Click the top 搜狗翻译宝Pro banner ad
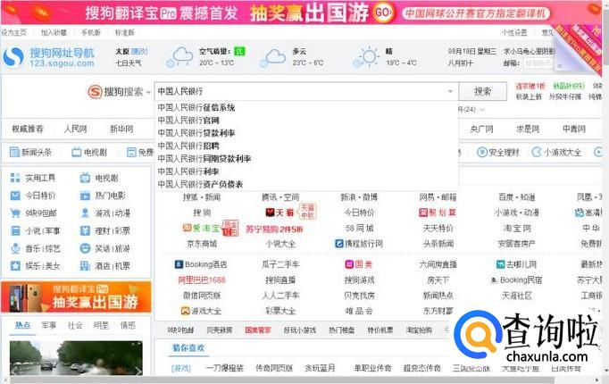The image size is (609, 384). 301,13
